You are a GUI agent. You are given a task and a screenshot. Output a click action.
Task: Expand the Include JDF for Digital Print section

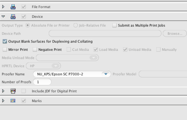pyautogui.click(x=3, y=91)
